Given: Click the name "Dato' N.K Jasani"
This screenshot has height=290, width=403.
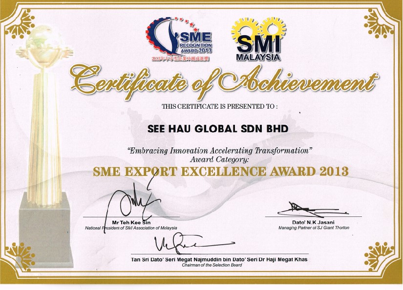Looking at the screenshot, I should [313, 222].
